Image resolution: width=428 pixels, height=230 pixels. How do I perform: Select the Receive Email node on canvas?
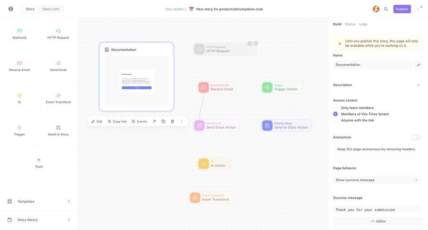tap(217, 87)
